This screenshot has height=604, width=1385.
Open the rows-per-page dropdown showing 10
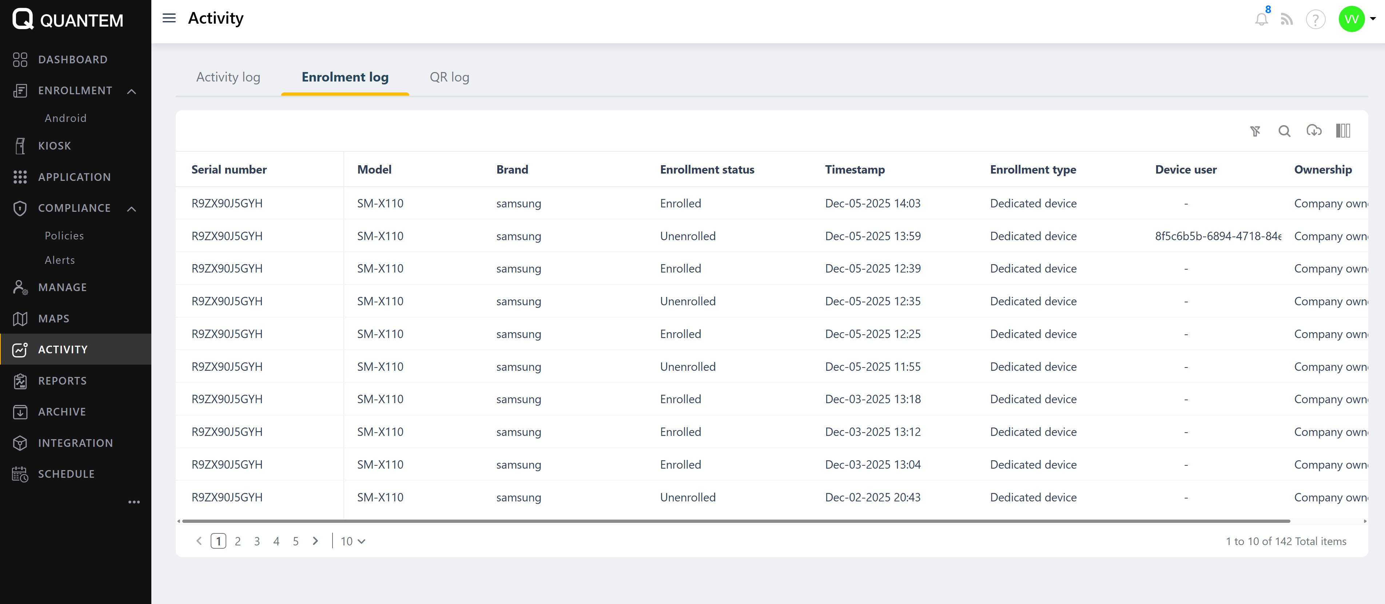click(353, 541)
